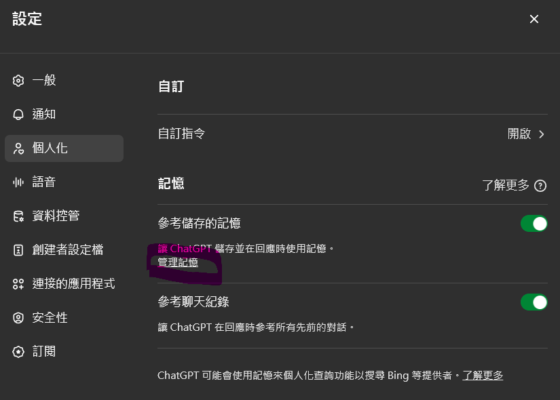Click the person-heart icon for 個人化
This screenshot has height=400, width=560.
click(x=18, y=148)
